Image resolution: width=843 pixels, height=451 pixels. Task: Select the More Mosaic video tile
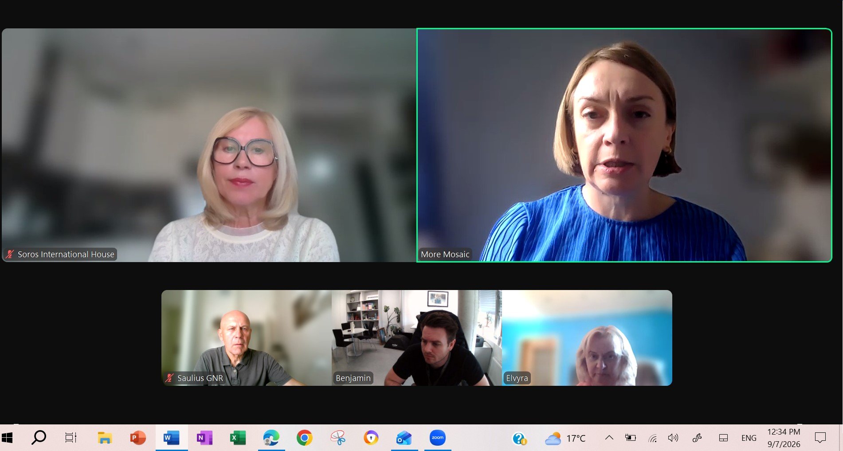point(624,145)
